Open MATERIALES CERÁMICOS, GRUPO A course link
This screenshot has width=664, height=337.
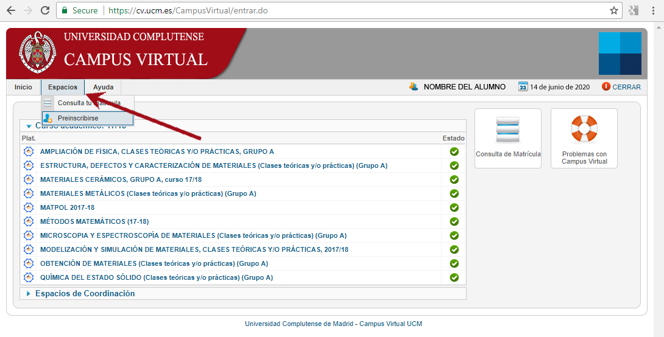[x=121, y=179]
